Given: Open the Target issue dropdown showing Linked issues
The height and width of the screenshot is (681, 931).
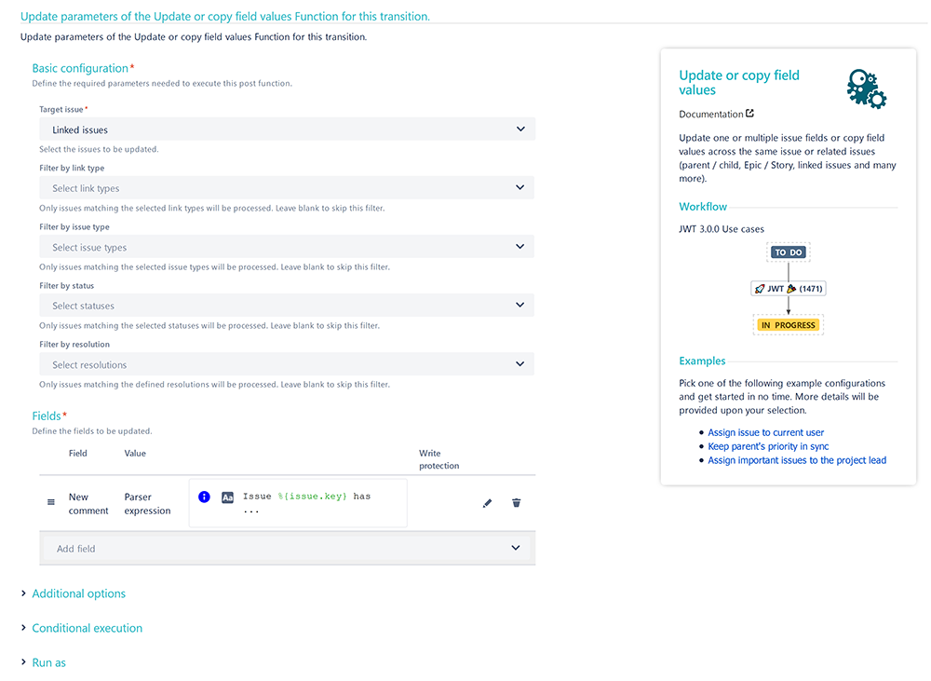Looking at the screenshot, I should coord(288,129).
